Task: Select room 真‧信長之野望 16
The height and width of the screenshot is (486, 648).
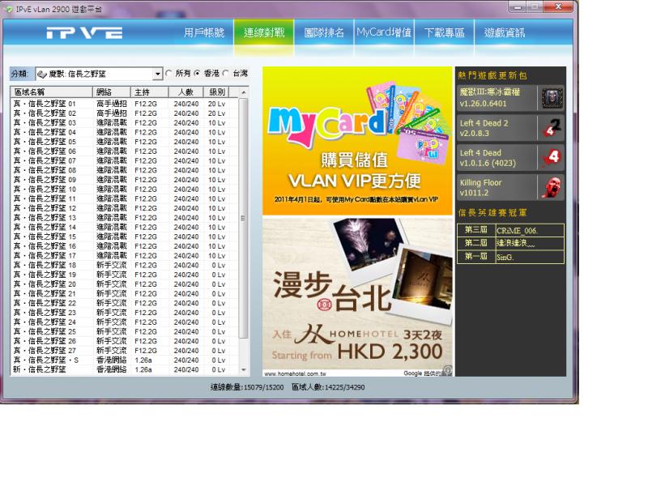Action: [x=125, y=246]
